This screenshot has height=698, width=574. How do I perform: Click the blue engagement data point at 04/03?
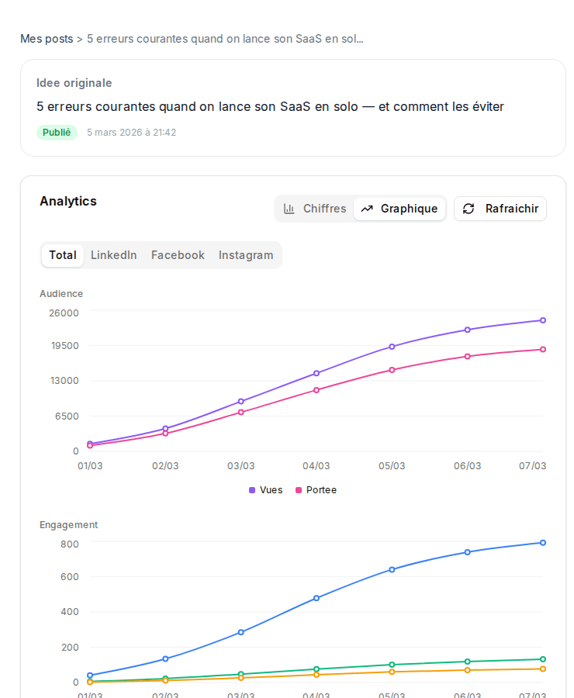[317, 597]
